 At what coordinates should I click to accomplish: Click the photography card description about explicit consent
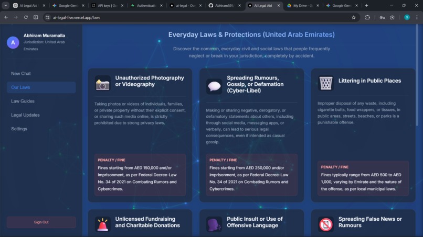[140, 113]
